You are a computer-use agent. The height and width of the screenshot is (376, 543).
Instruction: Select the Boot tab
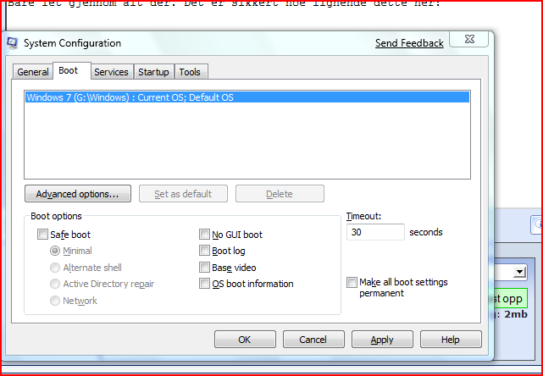coord(72,70)
